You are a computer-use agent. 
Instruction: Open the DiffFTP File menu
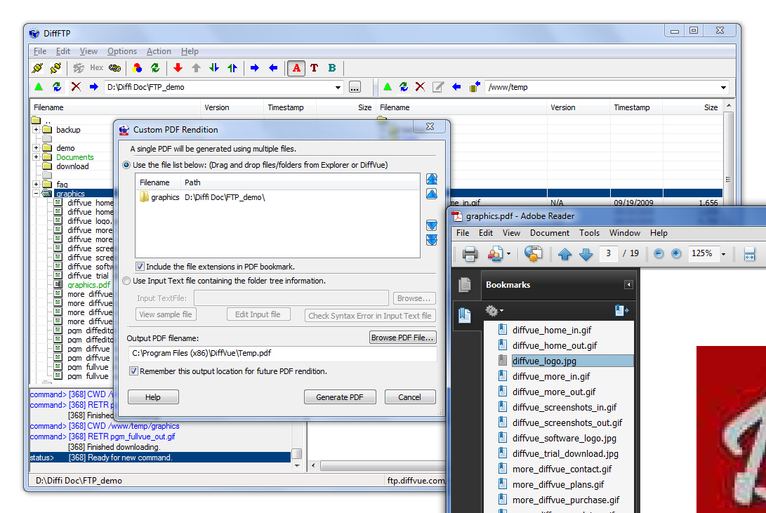(40, 51)
